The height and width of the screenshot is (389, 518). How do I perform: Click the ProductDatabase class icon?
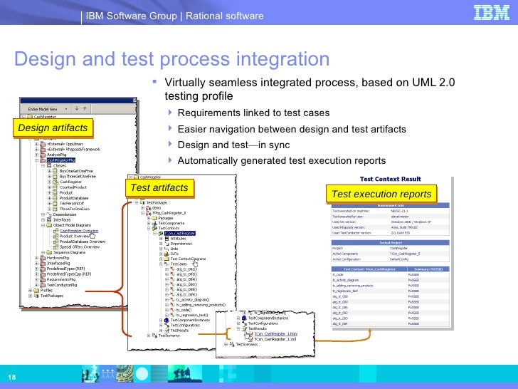point(55,198)
